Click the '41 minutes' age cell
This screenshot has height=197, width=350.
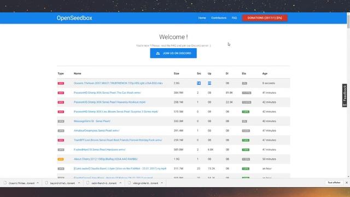click(269, 92)
